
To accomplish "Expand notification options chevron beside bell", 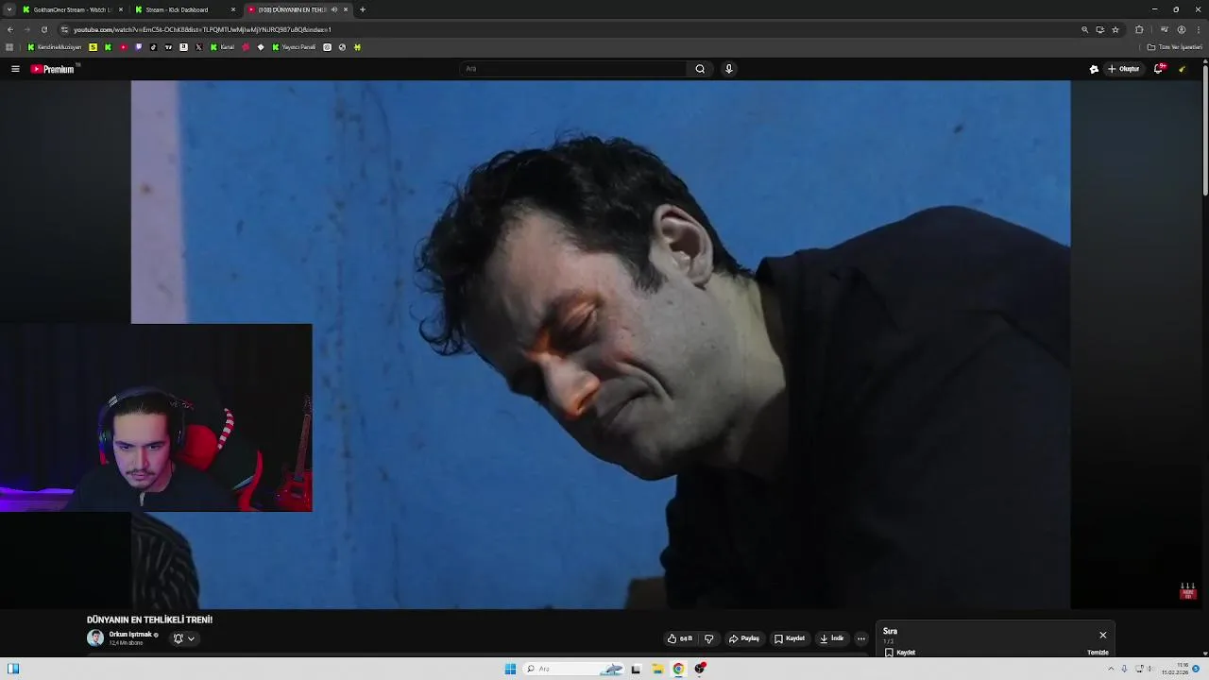I will point(191,638).
